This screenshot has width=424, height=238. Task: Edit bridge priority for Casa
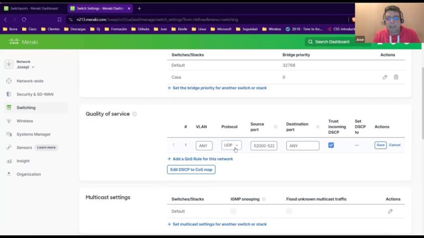(385, 77)
